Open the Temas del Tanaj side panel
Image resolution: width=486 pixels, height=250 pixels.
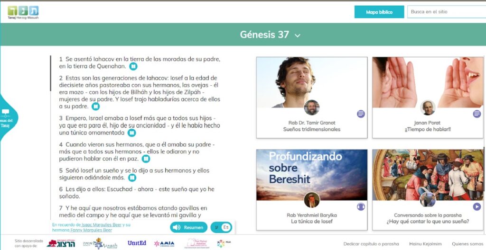pos(8,118)
